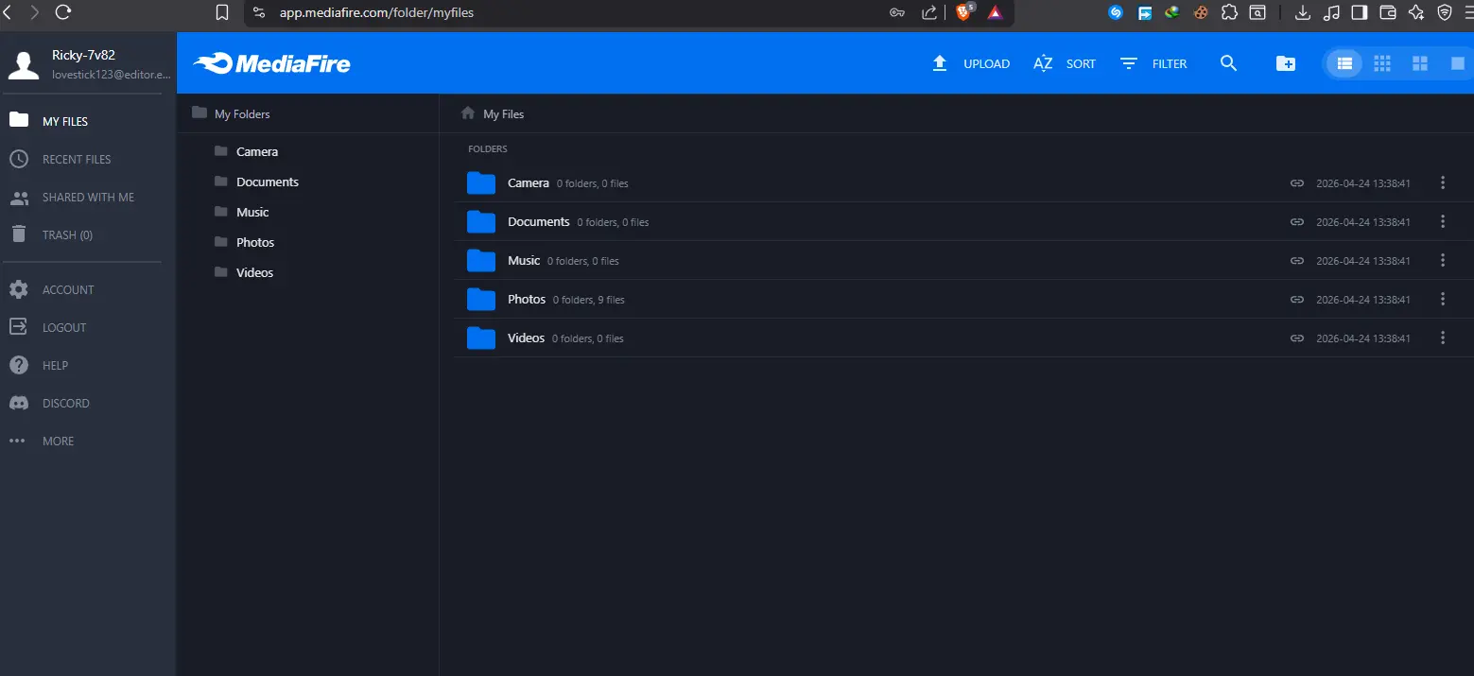The height and width of the screenshot is (676, 1474).
Task: Click '0 folders, 9 files' text
Action: point(589,300)
